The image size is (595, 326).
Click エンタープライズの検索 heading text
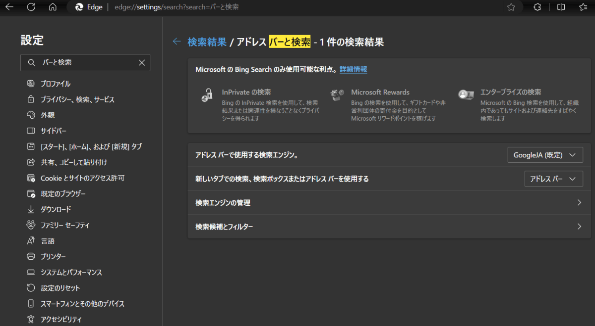click(511, 92)
